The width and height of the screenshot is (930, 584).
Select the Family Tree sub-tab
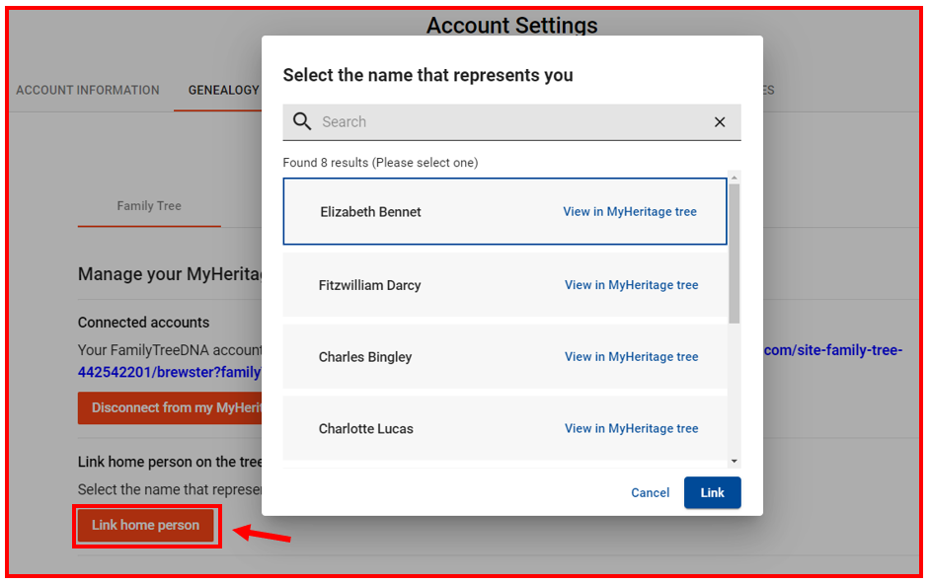tap(149, 206)
